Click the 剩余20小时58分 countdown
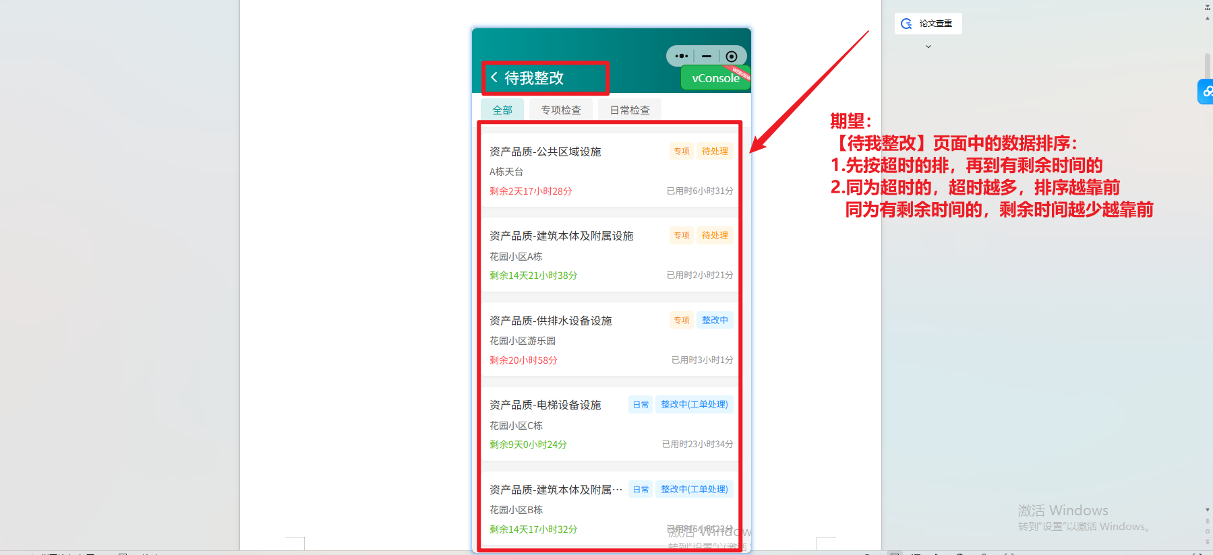This screenshot has height=555, width=1213. tap(523, 360)
